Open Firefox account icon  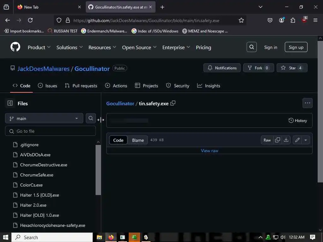coord(281,20)
